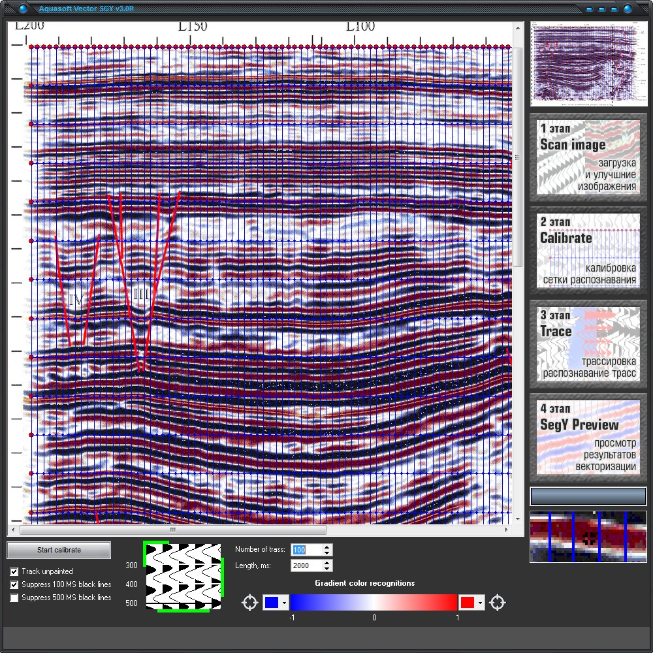Image resolution: width=653 pixels, height=653 pixels.
Task: Click the seismic overview thumbnail at top right
Action: (588, 65)
